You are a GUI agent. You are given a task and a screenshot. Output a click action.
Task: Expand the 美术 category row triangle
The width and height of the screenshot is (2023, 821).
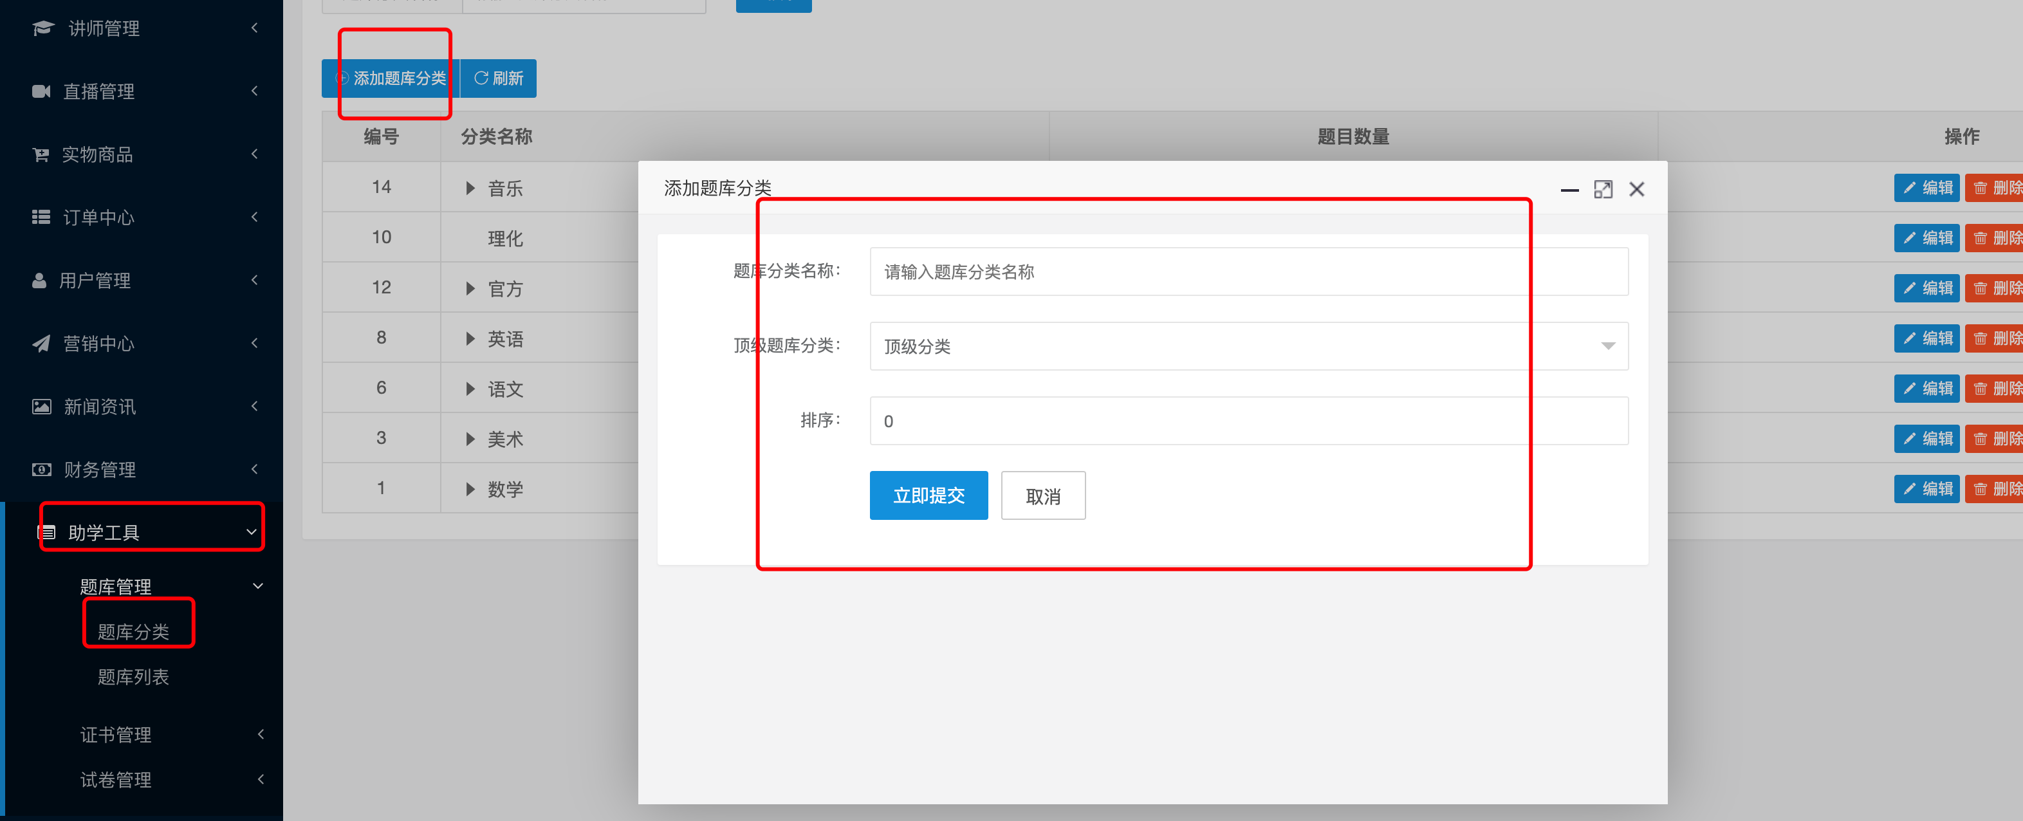tap(470, 439)
